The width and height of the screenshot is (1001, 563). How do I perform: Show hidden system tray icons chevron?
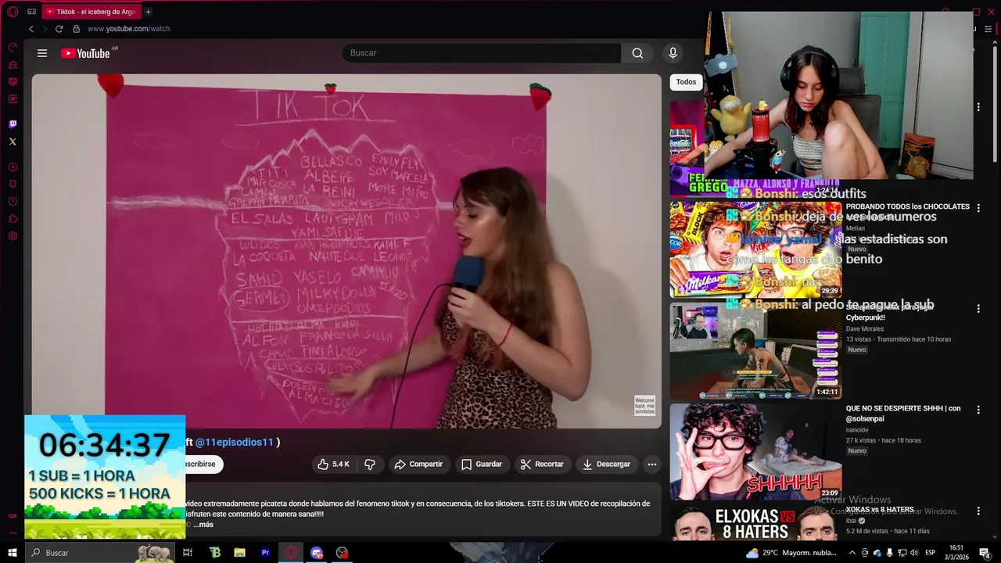pos(852,553)
